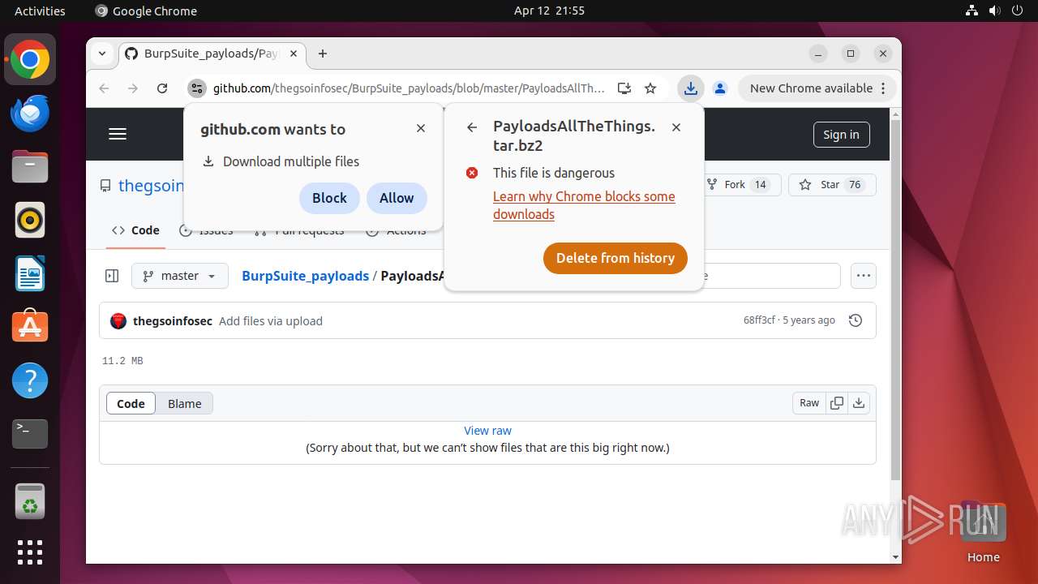Open Chrome from the Ubuntu dock

30,59
